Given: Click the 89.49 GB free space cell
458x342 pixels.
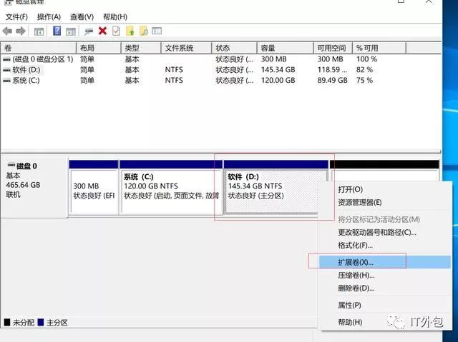Looking at the screenshot, I should pos(332,81).
